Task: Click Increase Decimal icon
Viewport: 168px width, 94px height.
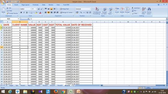Action: 87,13
